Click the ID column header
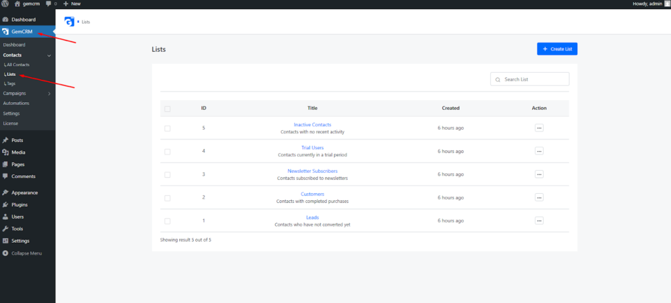Image resolution: width=671 pixels, height=303 pixels. (x=204, y=108)
